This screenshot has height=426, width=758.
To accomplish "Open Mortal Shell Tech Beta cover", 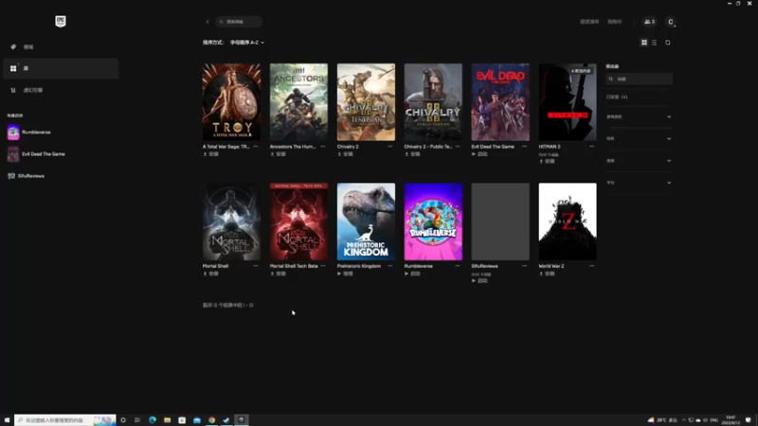I will coord(298,222).
